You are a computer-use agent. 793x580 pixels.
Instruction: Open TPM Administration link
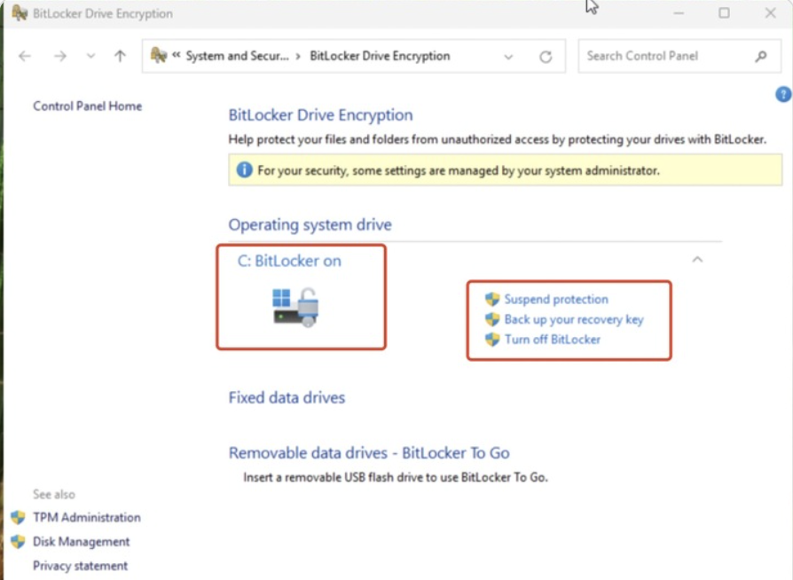coord(87,517)
